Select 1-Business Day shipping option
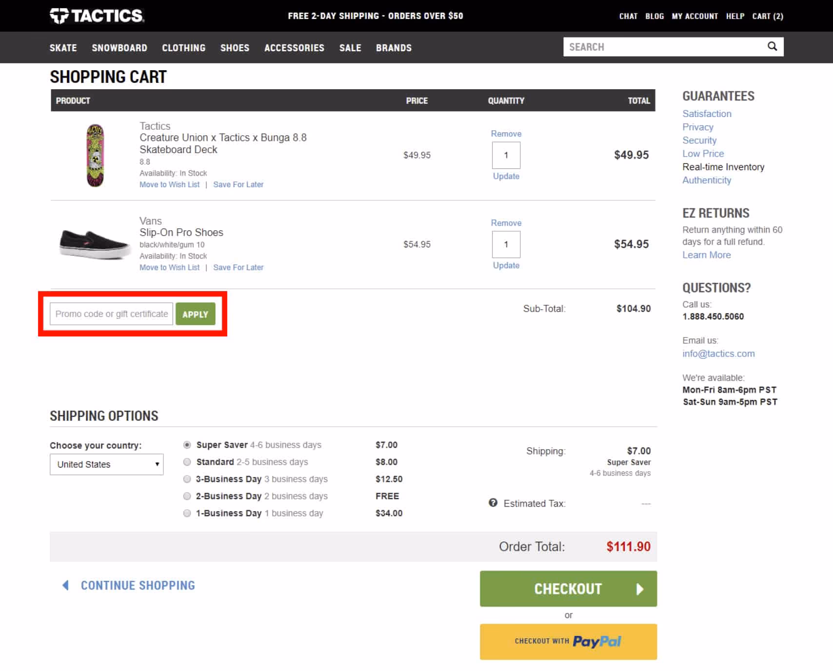Screen dimensions: 833x671 (x=187, y=513)
